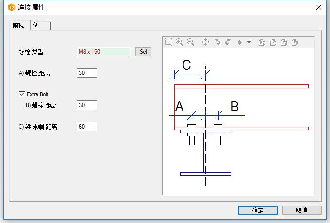Viewport: 330px width, 223px height.
Task: Switch to the 前视 tab
Action: [x=18, y=25]
